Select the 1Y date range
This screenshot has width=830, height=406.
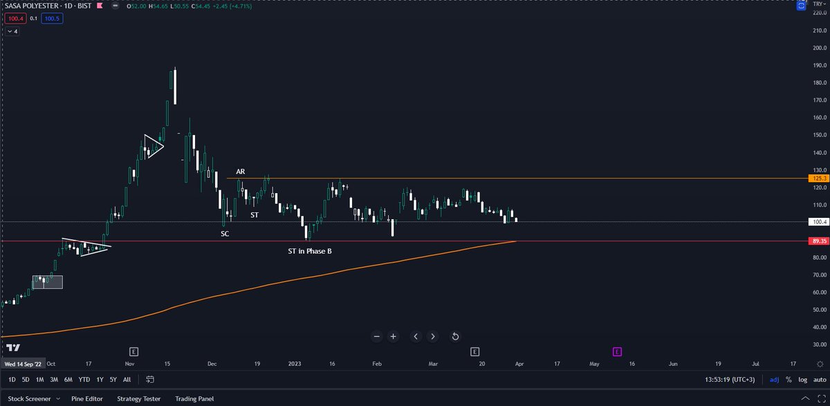[100, 380]
